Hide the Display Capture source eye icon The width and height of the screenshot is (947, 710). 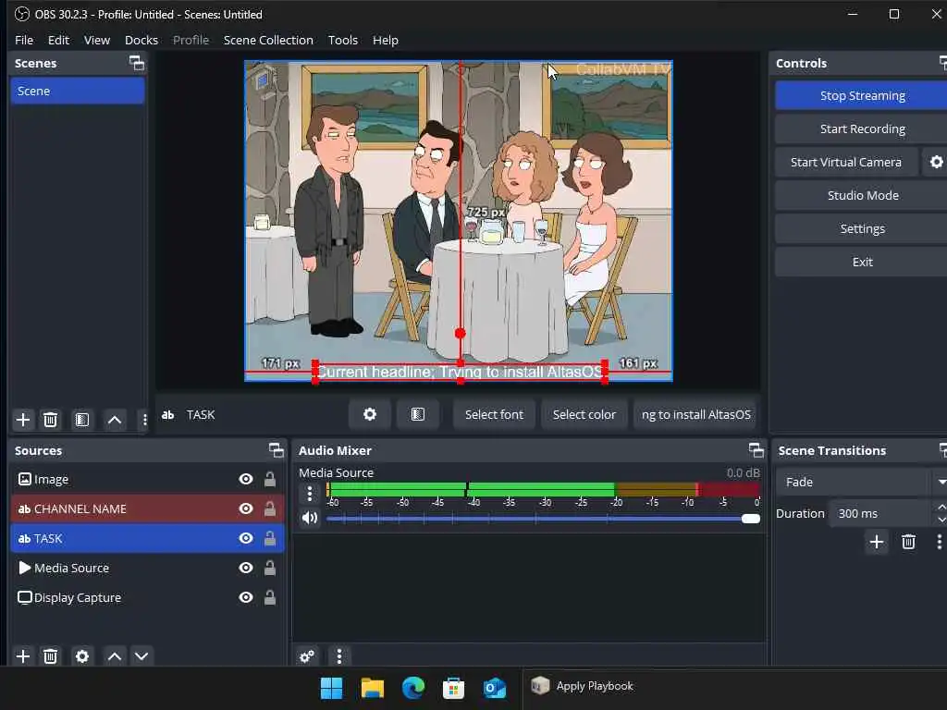point(246,597)
